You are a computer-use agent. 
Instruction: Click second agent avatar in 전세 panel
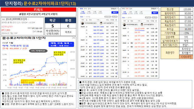point(142,25)
